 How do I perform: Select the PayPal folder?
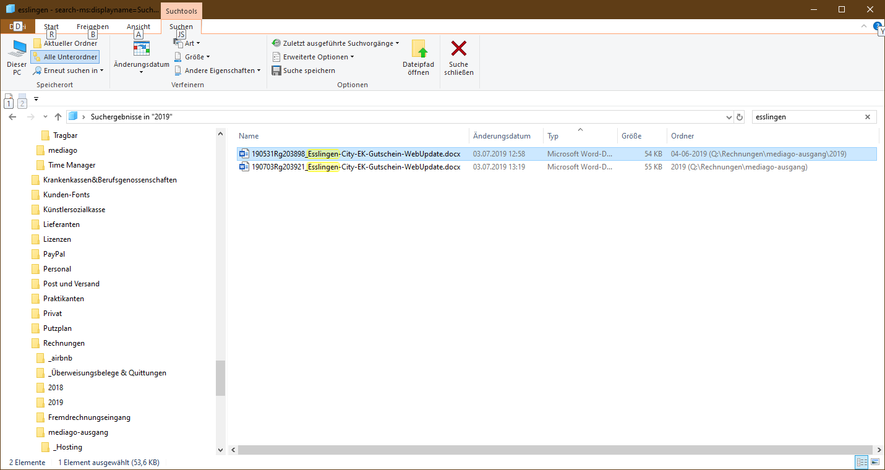coord(54,254)
